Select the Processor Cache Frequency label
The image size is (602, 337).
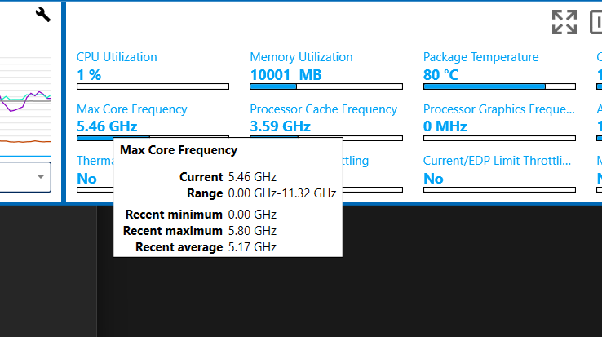323,109
